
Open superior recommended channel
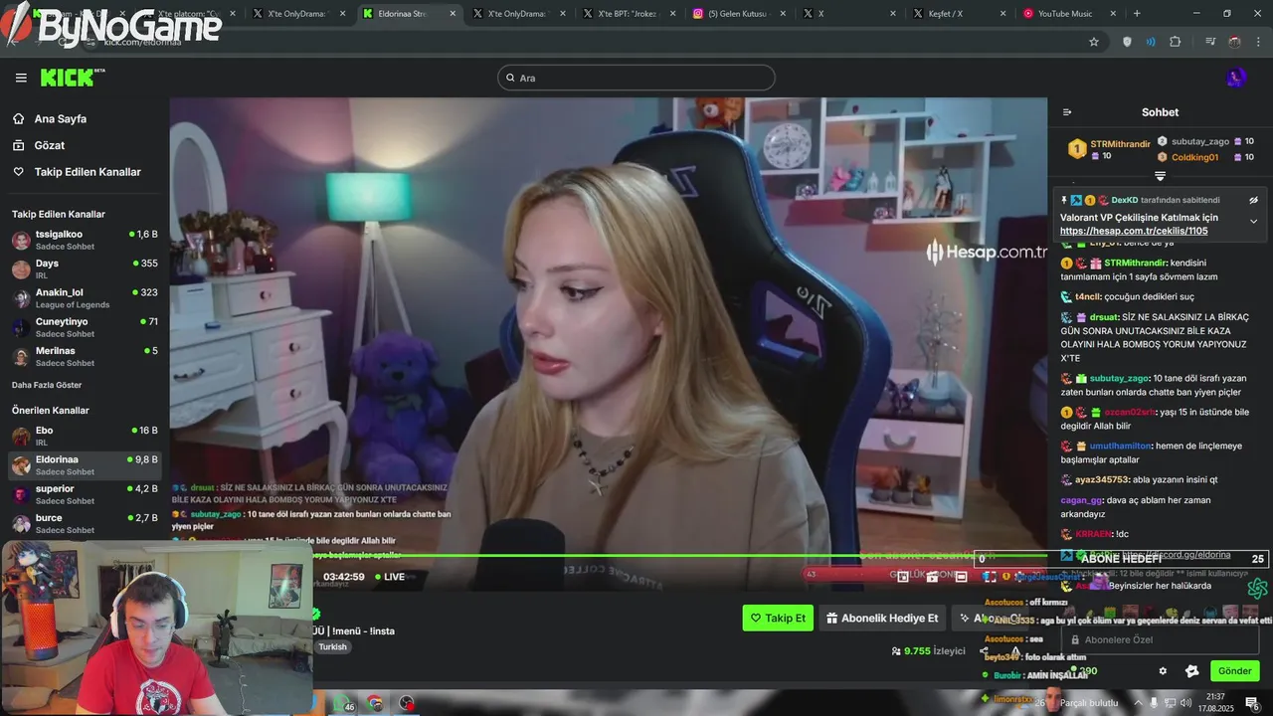[x=85, y=494]
